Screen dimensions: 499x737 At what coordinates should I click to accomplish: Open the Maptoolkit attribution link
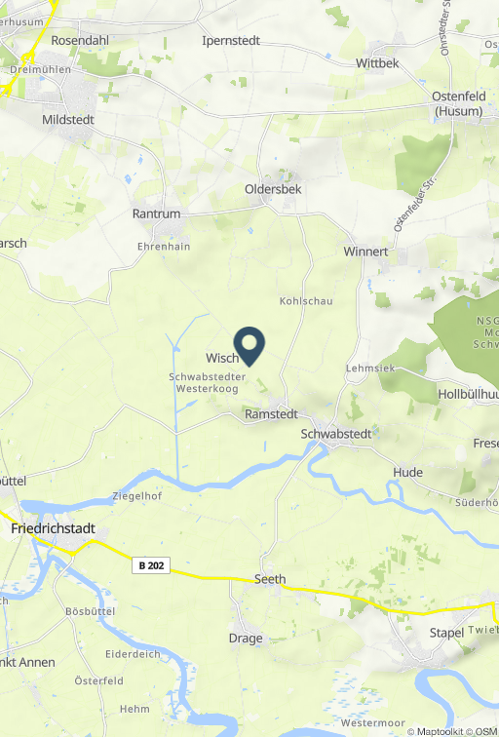435,732
